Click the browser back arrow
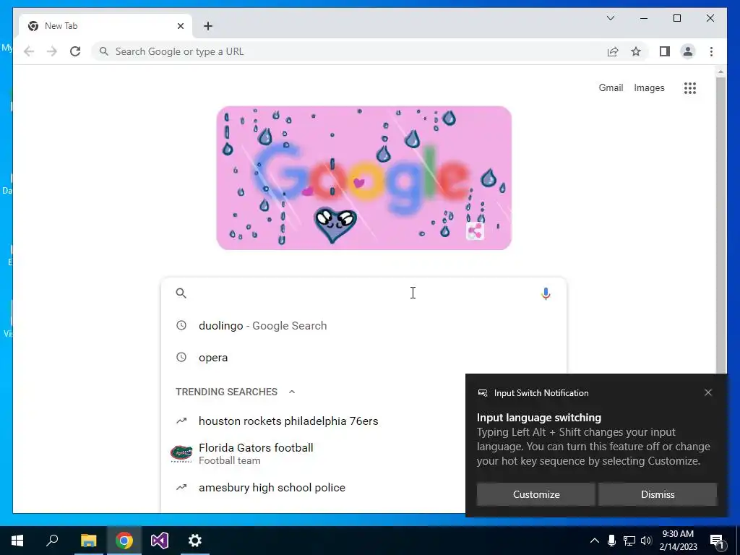 point(29,51)
